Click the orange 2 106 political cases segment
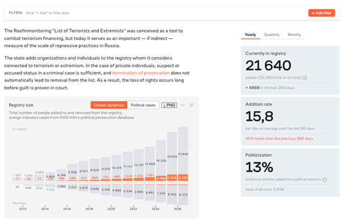 click(161, 178)
